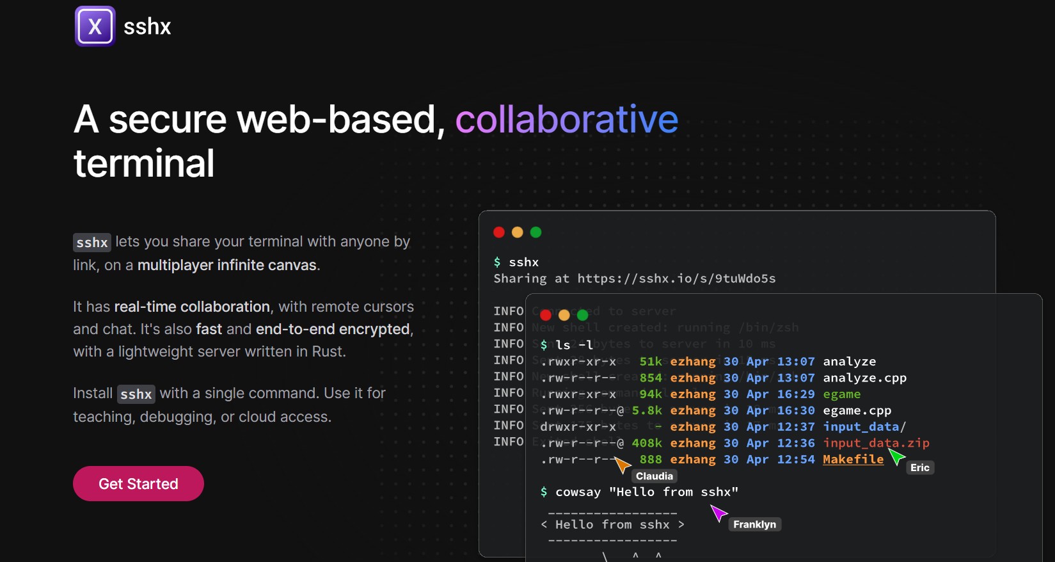Click the 408k file size value
This screenshot has width=1055, height=562.
pyautogui.click(x=647, y=443)
